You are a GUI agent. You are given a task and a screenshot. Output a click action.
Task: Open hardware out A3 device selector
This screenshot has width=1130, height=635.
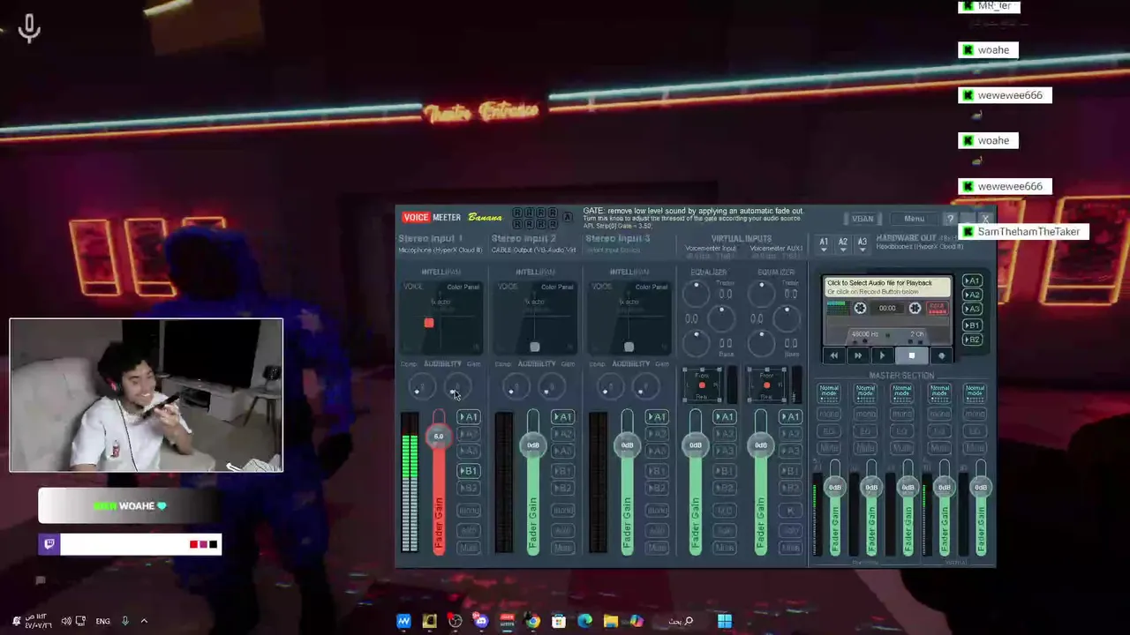(x=863, y=244)
